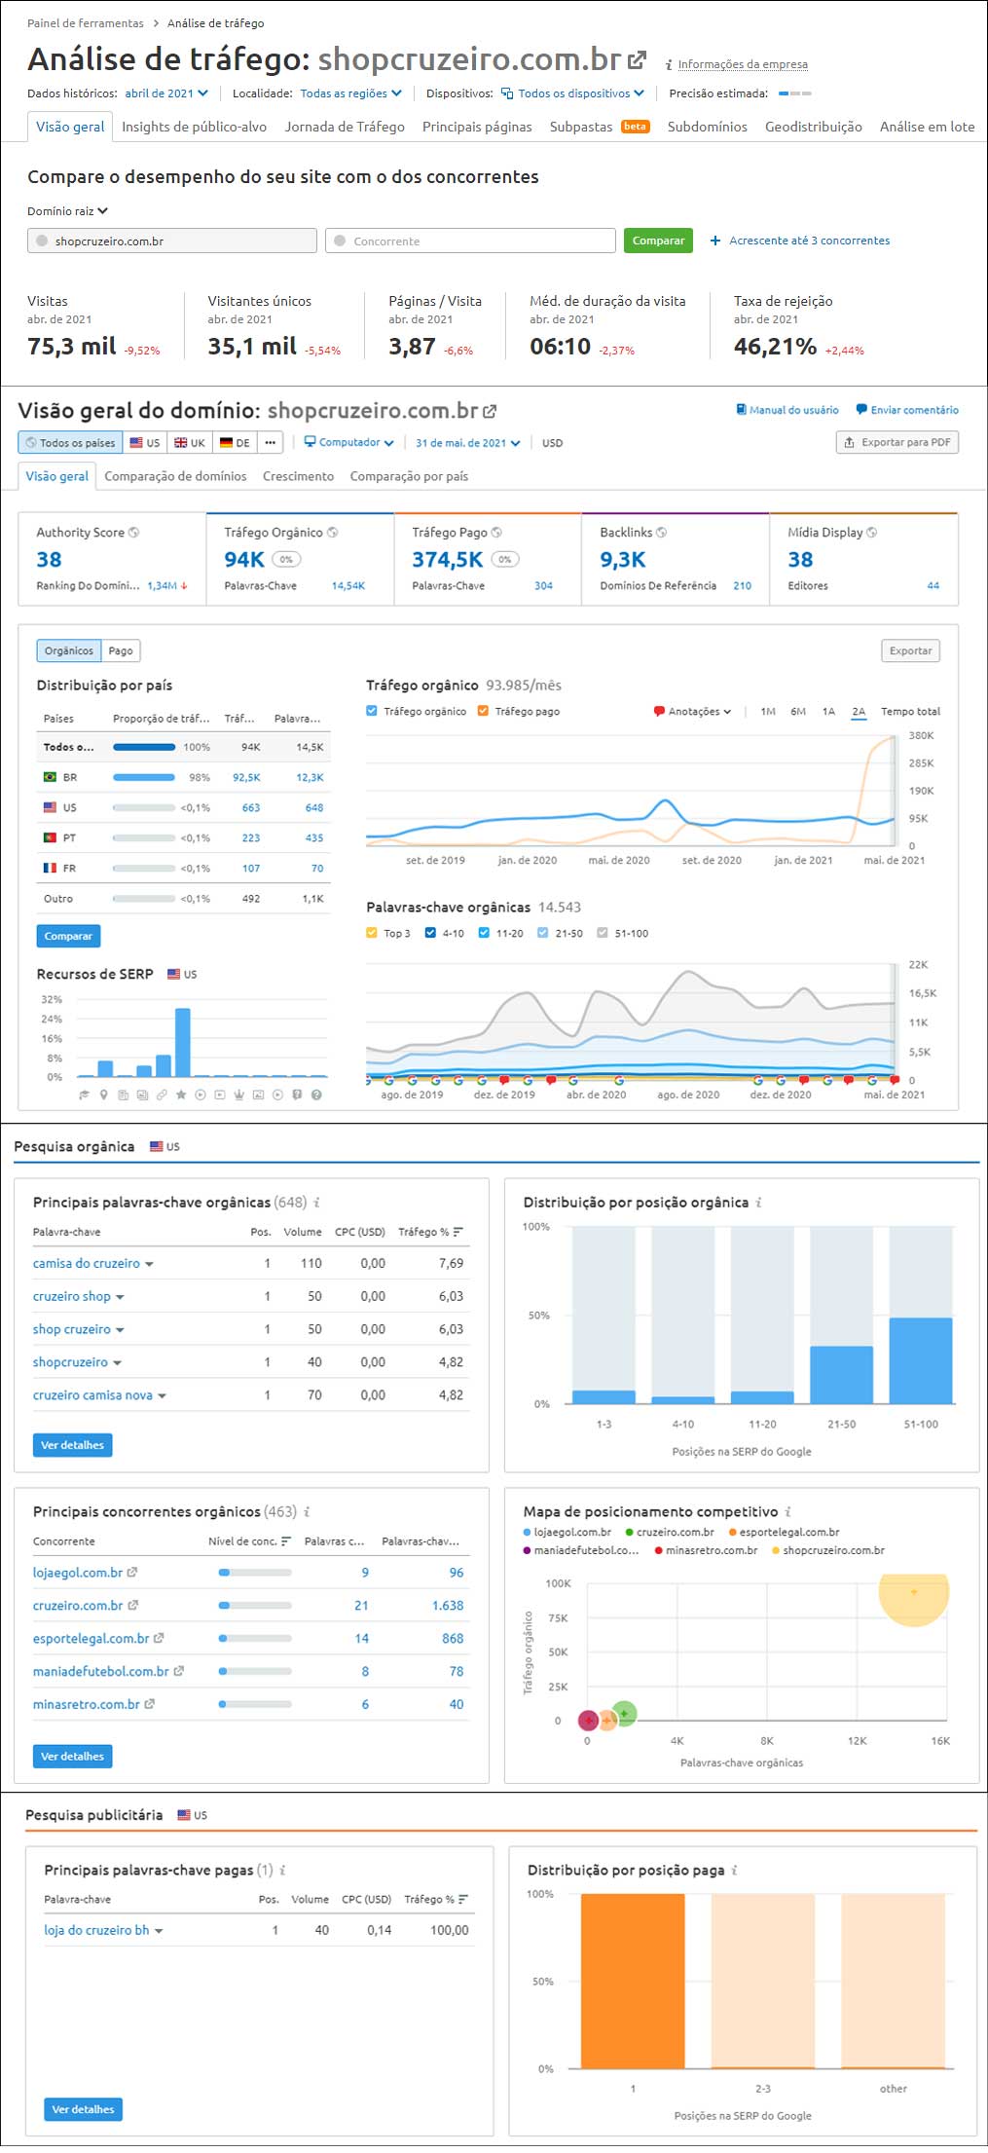Open the Todas as regiões dropdown
The height and width of the screenshot is (2153, 988).
click(350, 93)
